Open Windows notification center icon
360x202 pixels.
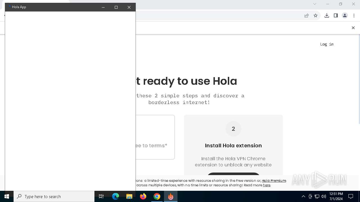tap(351, 196)
